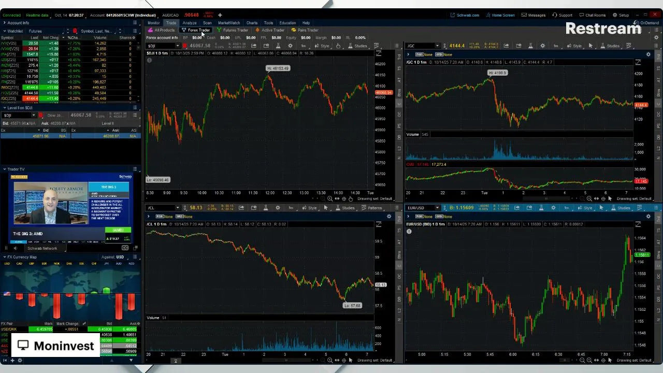Switch to the Monitor tab
Screen dimensions: 663x373
pyautogui.click(x=154, y=23)
